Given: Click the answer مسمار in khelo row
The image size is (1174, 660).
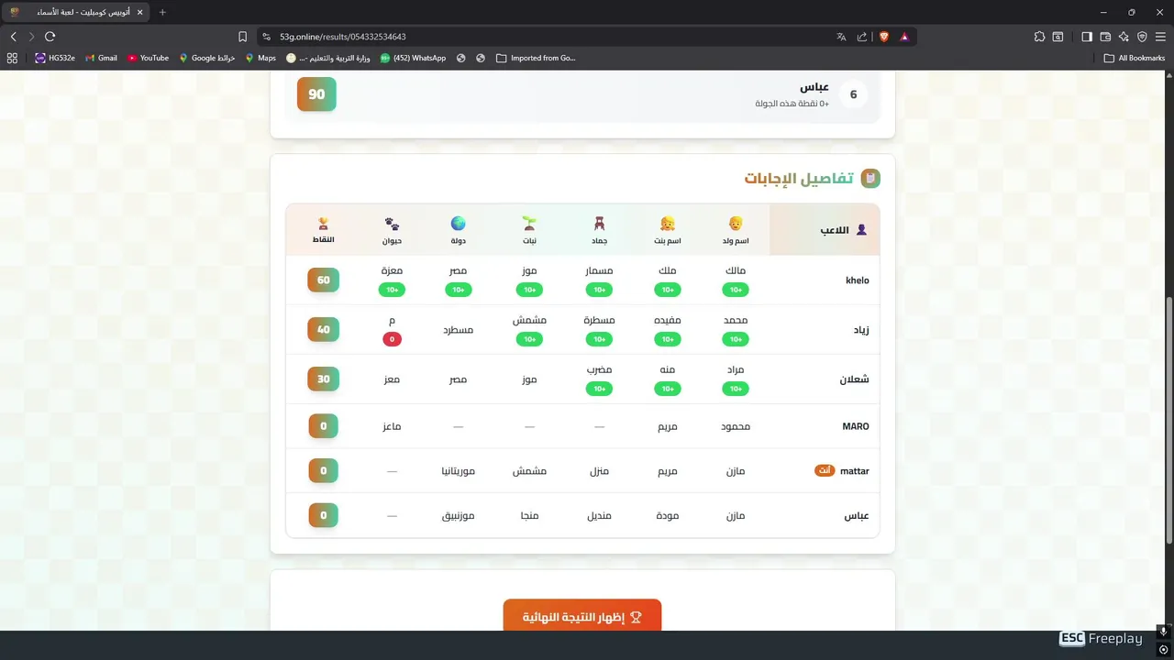Looking at the screenshot, I should pyautogui.click(x=599, y=271).
